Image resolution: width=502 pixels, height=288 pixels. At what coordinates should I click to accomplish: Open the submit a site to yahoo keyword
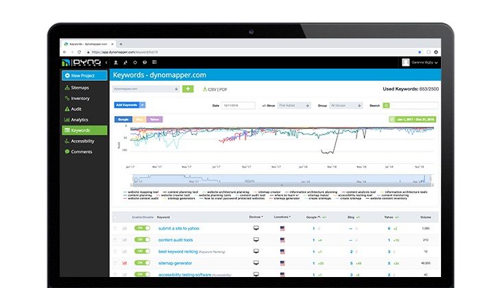coord(178,228)
